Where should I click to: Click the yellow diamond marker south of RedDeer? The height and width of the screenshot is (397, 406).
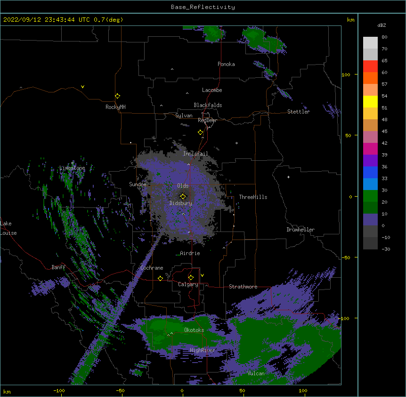click(201, 132)
